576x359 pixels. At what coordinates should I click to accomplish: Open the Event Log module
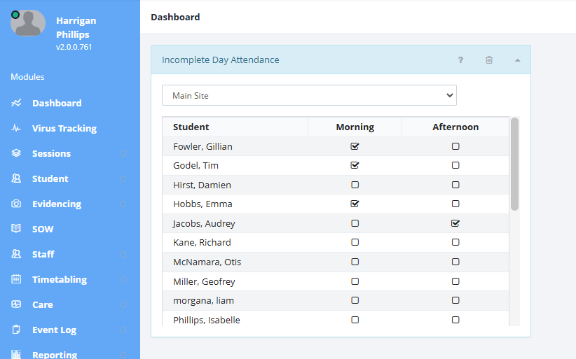tap(55, 330)
